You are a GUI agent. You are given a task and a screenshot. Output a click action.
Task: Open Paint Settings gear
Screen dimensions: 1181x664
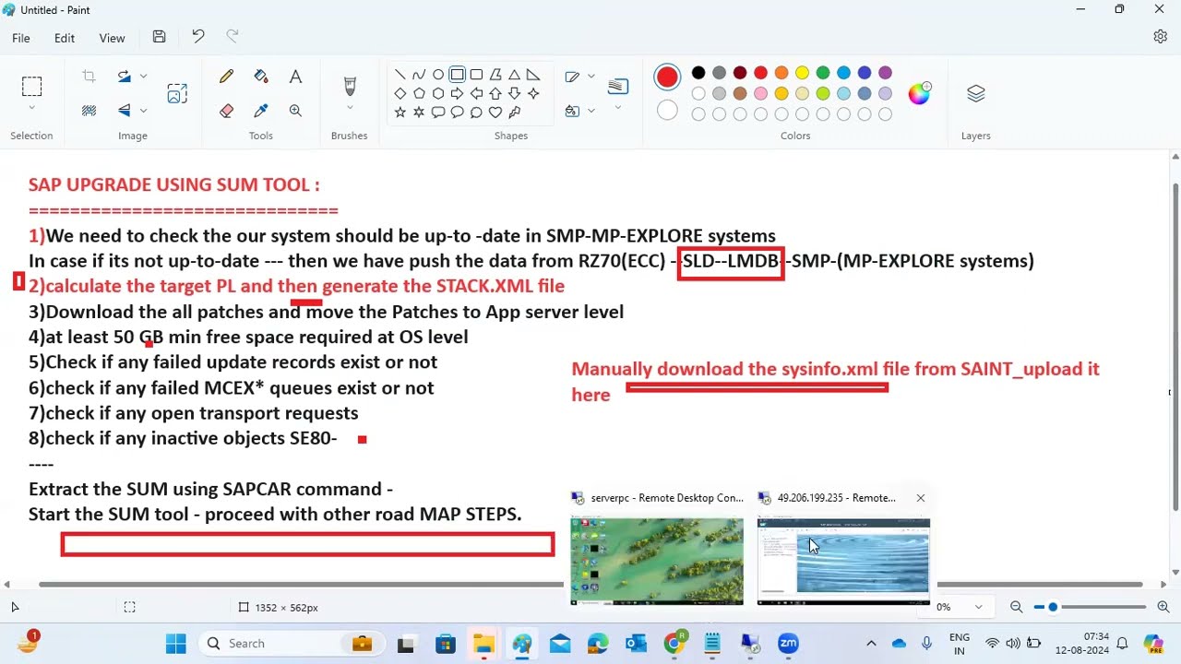[1160, 37]
